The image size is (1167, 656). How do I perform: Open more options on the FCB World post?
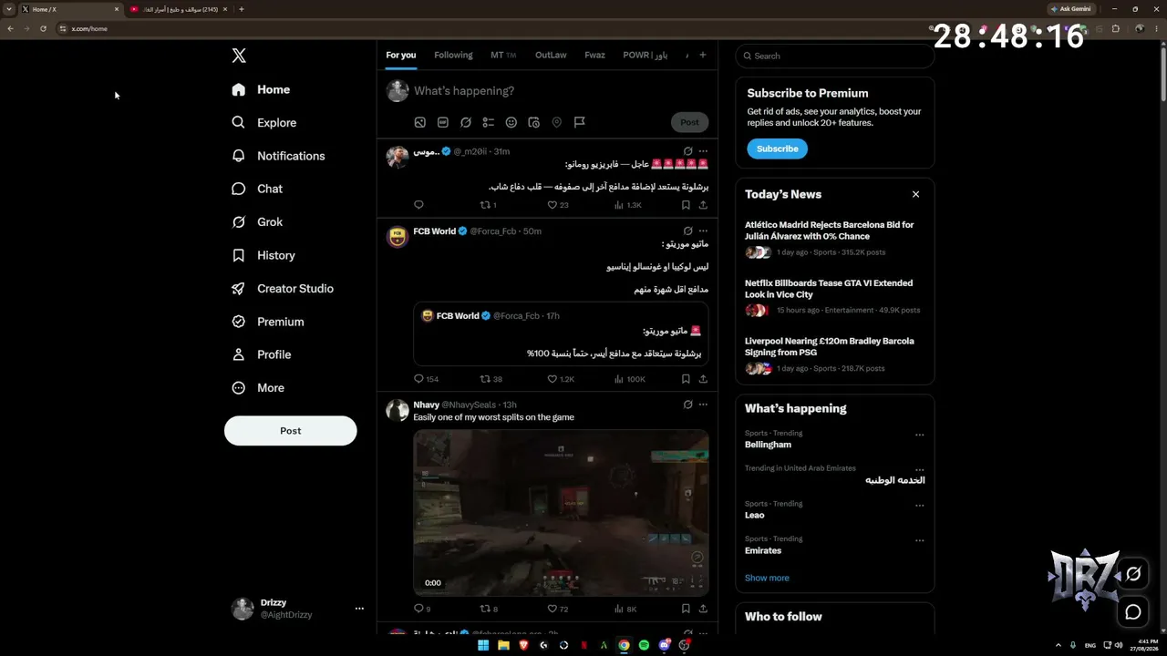click(x=703, y=231)
